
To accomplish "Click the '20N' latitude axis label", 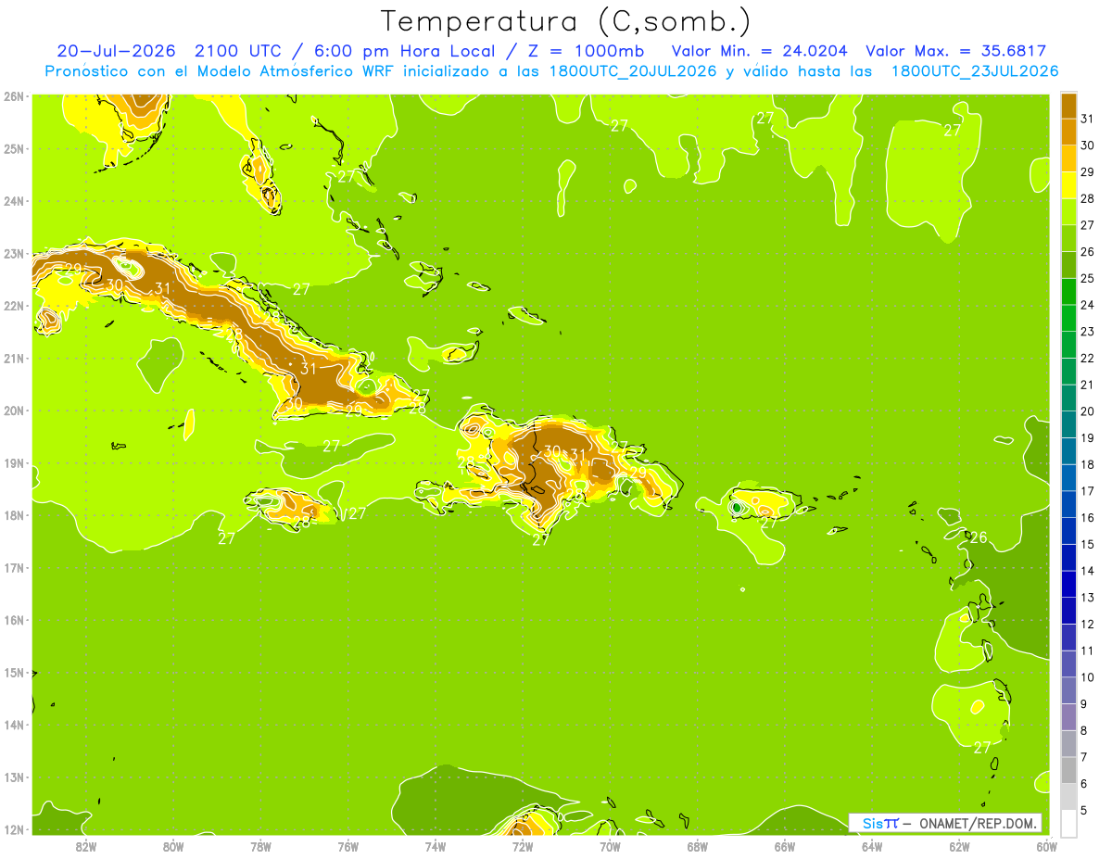I will (x=14, y=411).
